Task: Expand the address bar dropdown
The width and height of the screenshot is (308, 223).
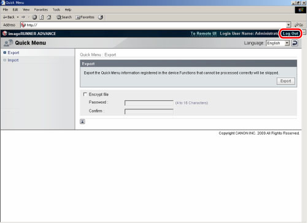Action: (x=288, y=25)
